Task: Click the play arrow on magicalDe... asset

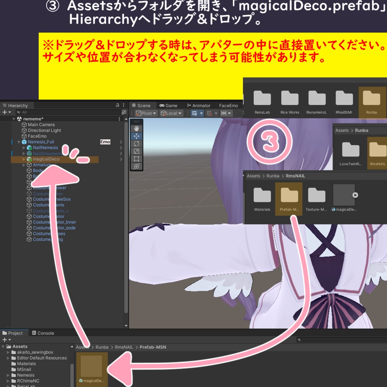Action: pos(355,195)
